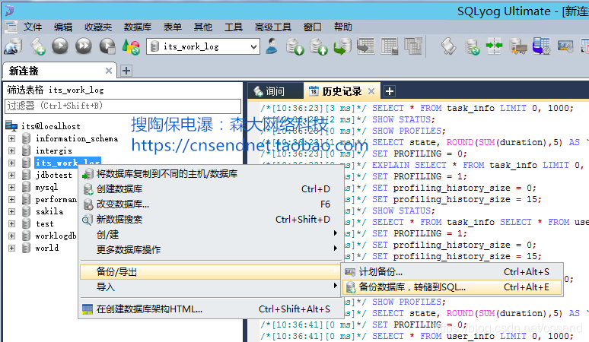The width and height of the screenshot is (589, 342).
Task: Close the 新连接 connection tab
Action: tap(109, 71)
